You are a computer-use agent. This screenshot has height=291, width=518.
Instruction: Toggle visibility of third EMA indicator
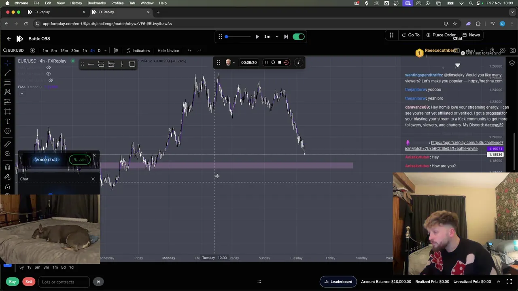coord(51,80)
